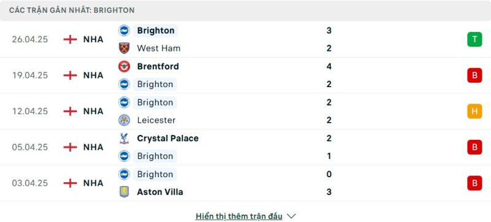Click the West Ham club crest
This screenshot has height=222, width=491.
[125, 48]
